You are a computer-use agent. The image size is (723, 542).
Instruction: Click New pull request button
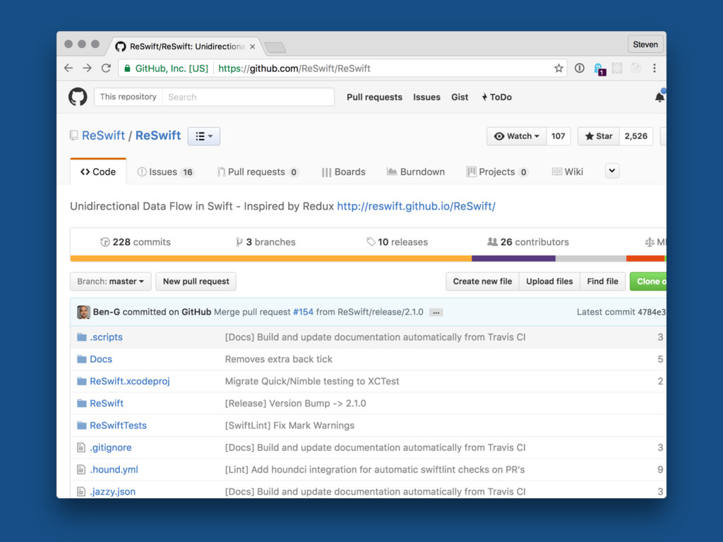click(196, 281)
